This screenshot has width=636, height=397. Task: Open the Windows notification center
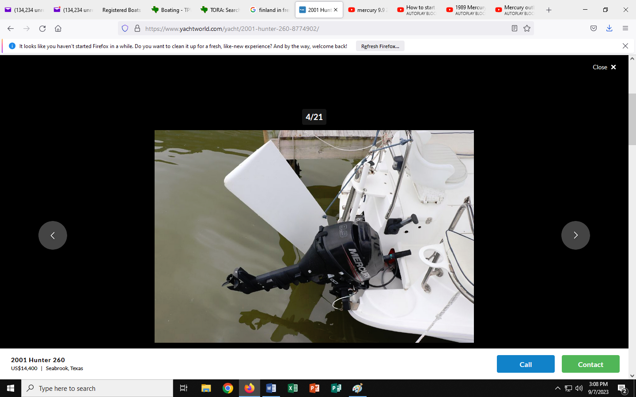coord(622,389)
